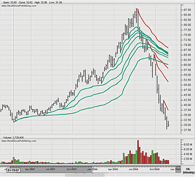Click the 65.00 price axis label
Viewport: 195px width, 177px height.
[187, 55]
